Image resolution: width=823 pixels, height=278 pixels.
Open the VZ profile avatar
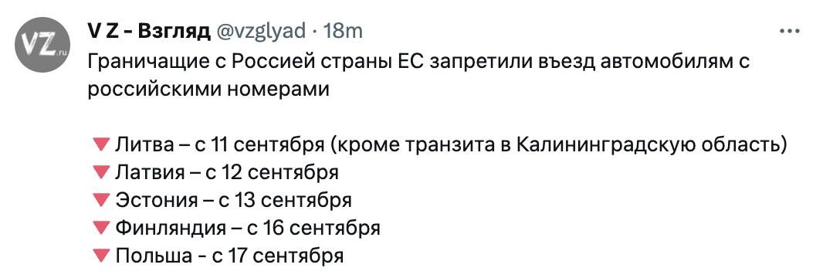[42, 45]
